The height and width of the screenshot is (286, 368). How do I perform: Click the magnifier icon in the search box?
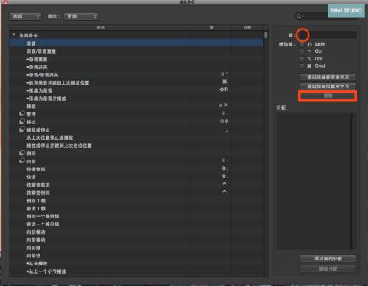pyautogui.click(x=299, y=16)
